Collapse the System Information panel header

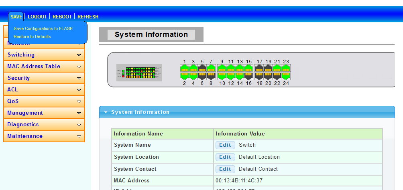tap(106, 112)
